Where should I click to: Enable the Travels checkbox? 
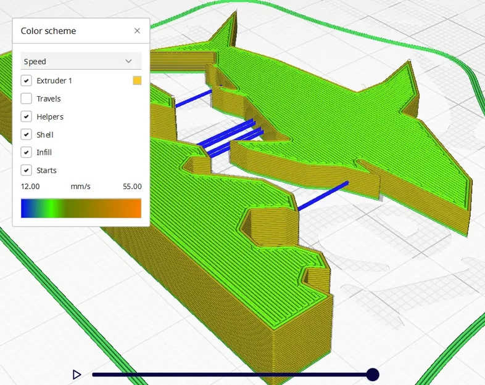(x=27, y=99)
